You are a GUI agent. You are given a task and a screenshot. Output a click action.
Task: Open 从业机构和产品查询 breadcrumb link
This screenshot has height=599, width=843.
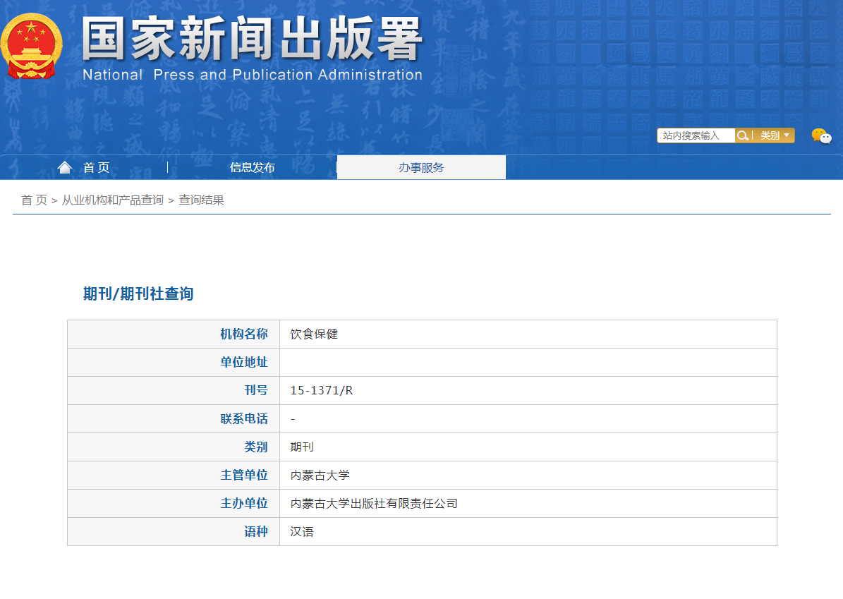click(113, 200)
